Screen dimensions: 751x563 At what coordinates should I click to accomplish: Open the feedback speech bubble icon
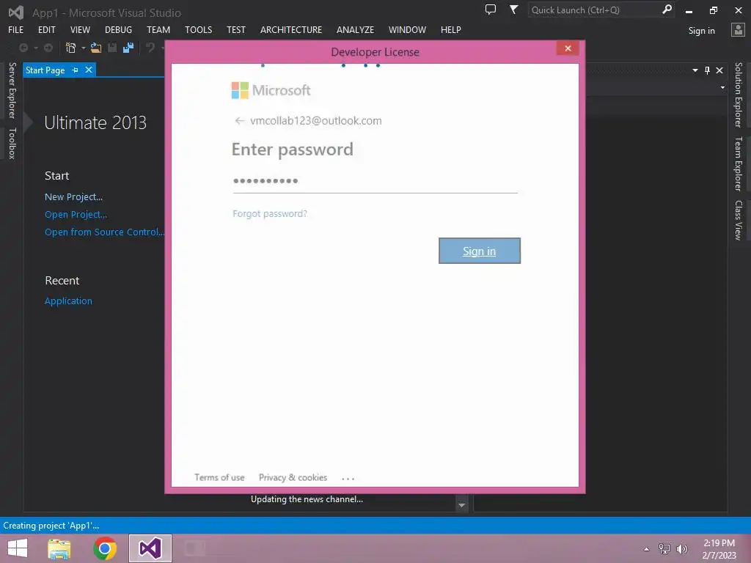click(x=491, y=10)
